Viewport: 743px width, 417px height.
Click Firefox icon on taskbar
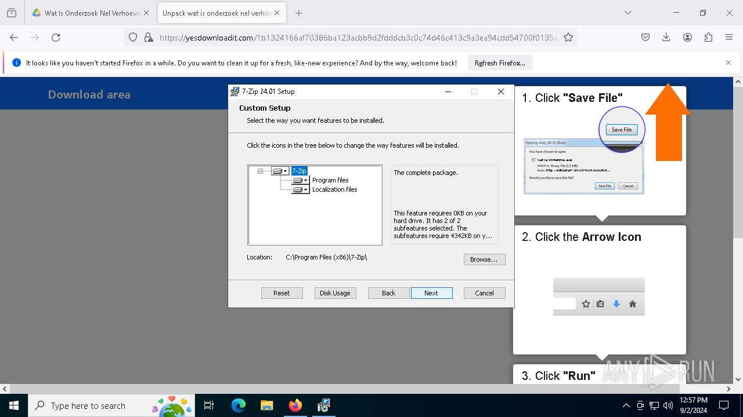click(295, 405)
